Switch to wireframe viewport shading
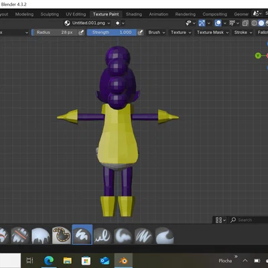This screenshot has width=268, height=268. click(x=254, y=23)
